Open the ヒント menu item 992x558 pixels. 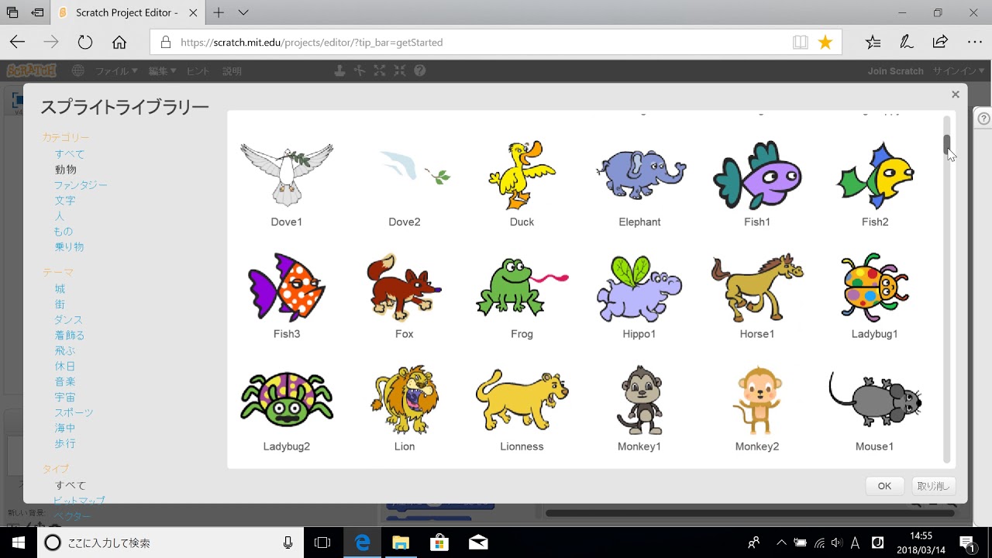[x=198, y=71]
